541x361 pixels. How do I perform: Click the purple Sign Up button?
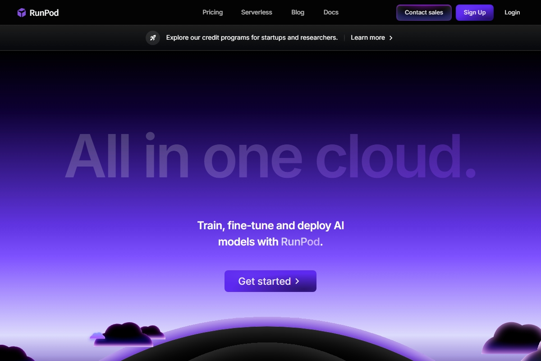474,13
